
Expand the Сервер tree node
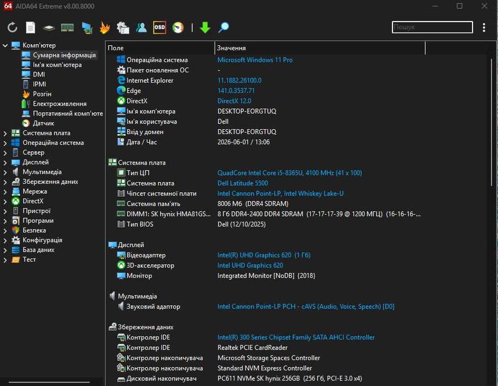[5, 153]
